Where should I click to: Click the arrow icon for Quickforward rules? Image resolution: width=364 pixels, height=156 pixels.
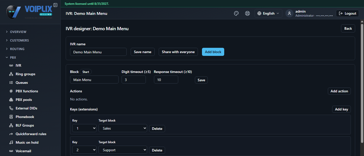pos(11,134)
